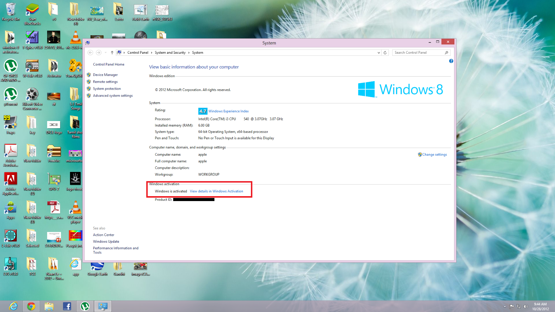Viewport: 555px width, 312px height.
Task: Expand the address bar history dropdown
Action: pyautogui.click(x=378, y=53)
